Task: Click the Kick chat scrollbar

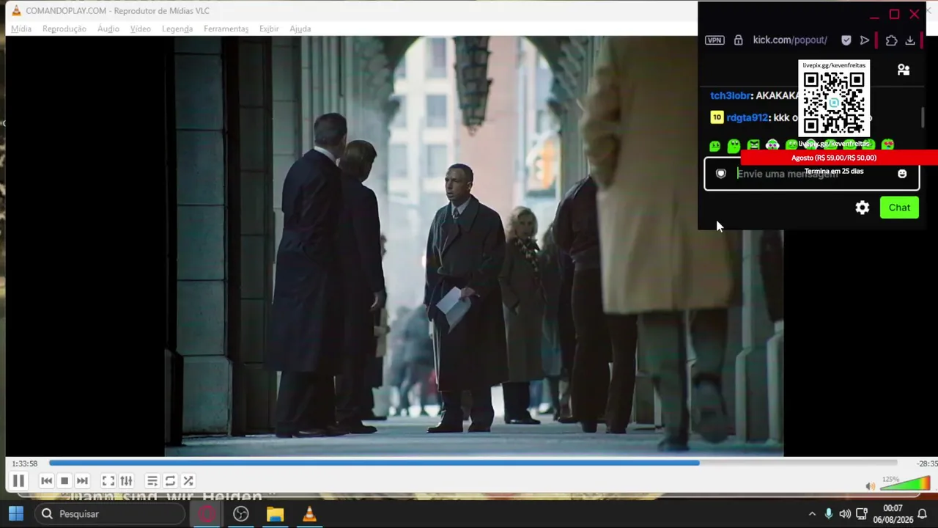Action: (923, 117)
